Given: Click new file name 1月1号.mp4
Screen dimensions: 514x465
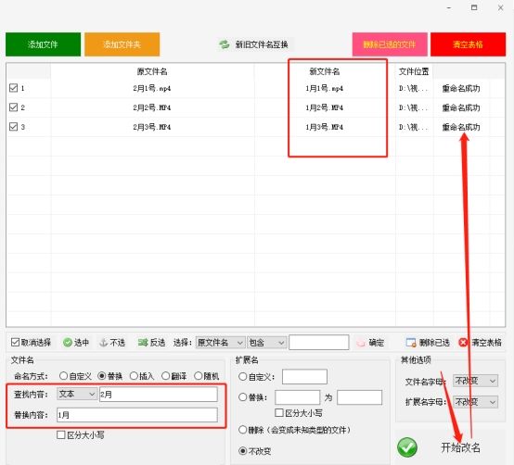Looking at the screenshot, I should tap(324, 88).
